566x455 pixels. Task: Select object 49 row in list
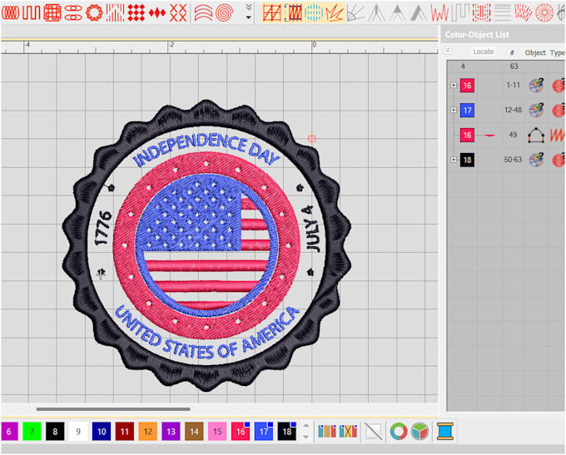506,135
